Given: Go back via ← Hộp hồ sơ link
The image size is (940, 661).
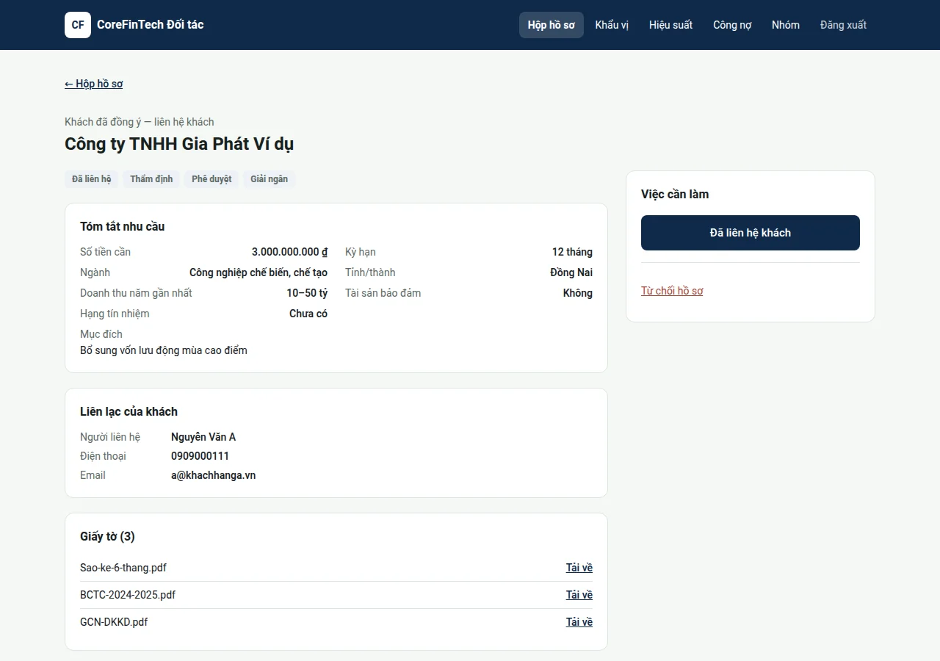Looking at the screenshot, I should [x=94, y=84].
